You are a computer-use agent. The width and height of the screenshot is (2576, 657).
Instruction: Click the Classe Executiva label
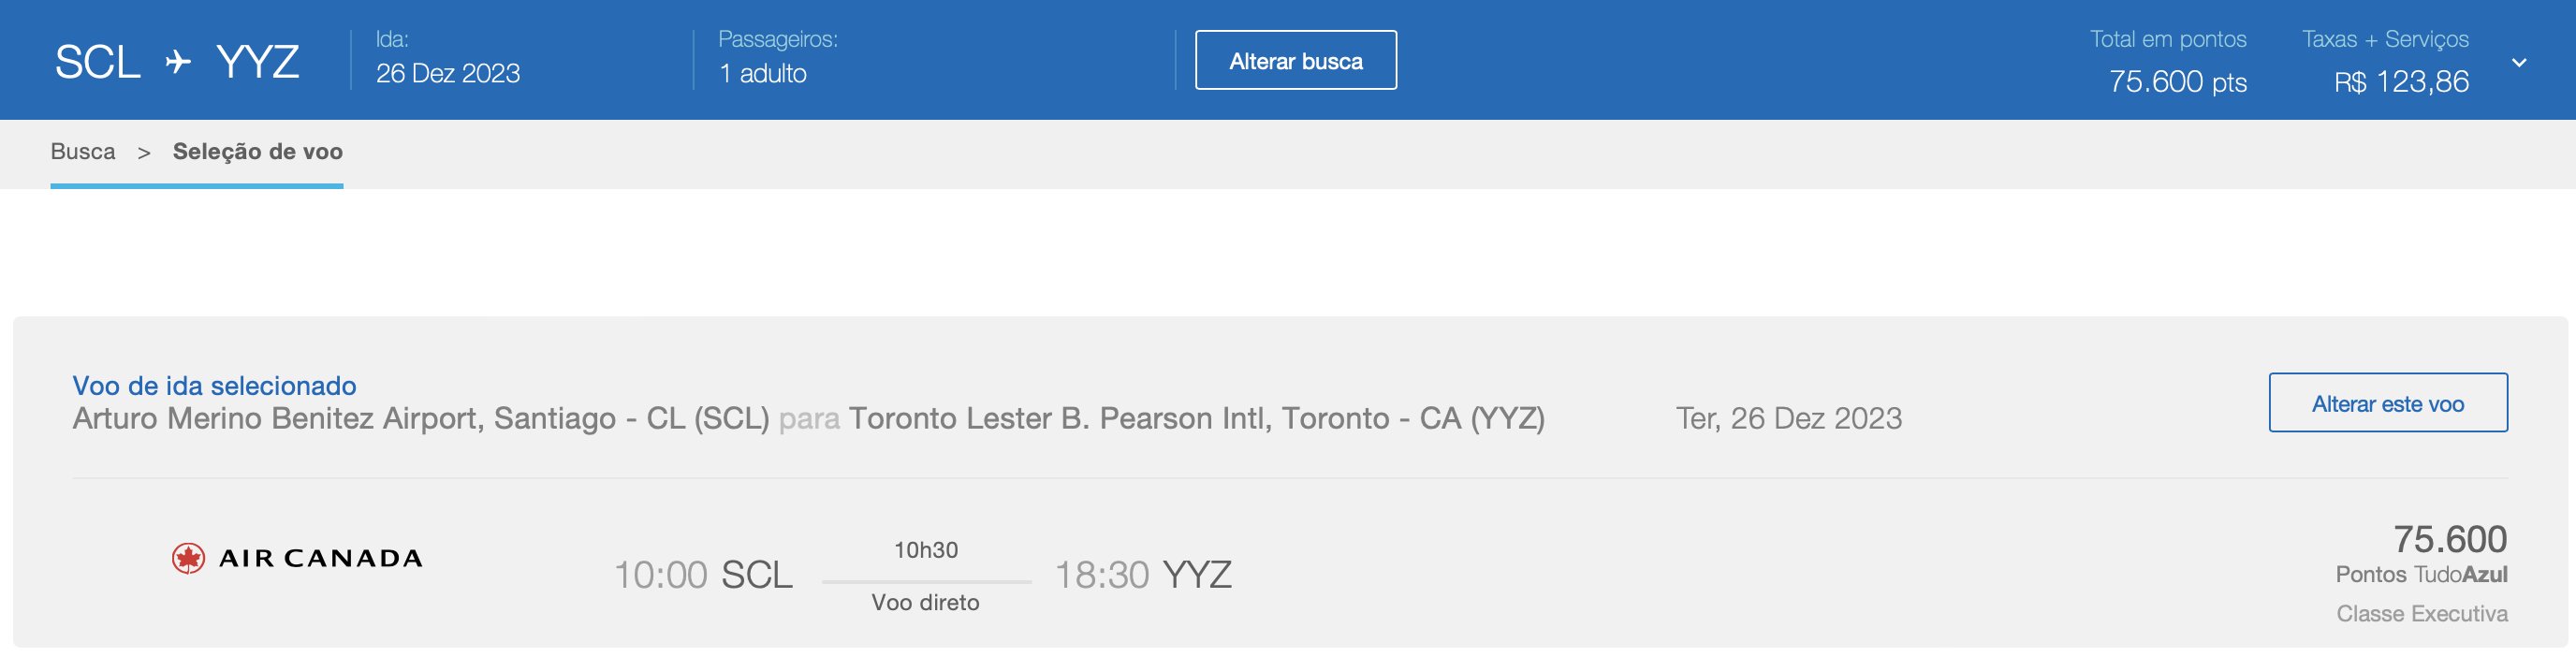pyautogui.click(x=2421, y=613)
